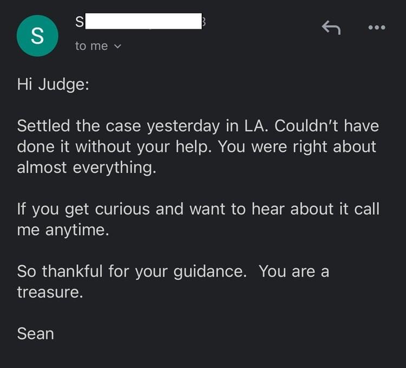Click the green S sender avatar
406x368 pixels.
coord(37,36)
